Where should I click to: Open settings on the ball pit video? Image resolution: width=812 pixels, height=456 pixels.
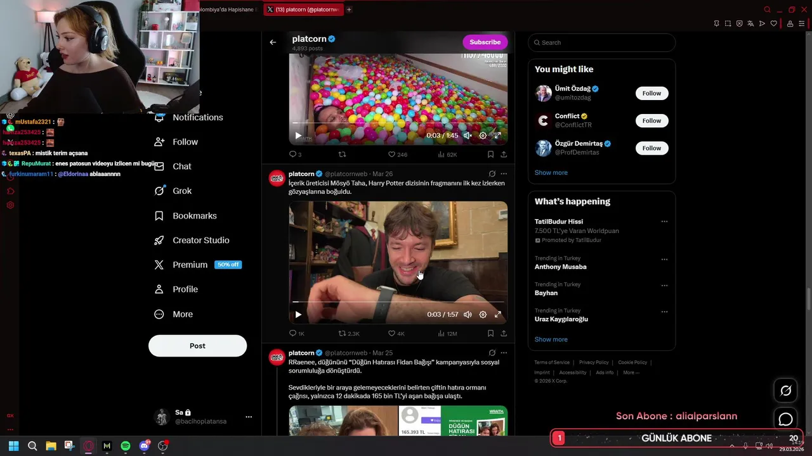(x=483, y=136)
